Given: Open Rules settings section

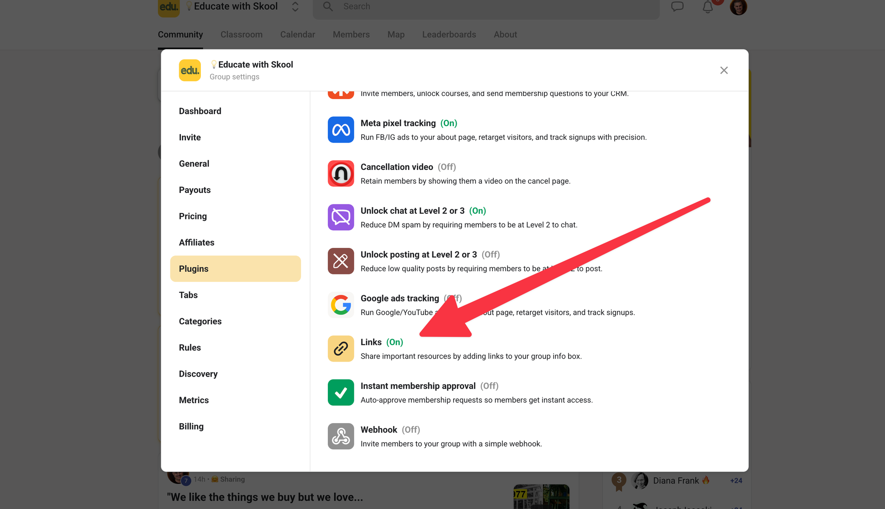Looking at the screenshot, I should click(x=235, y=347).
